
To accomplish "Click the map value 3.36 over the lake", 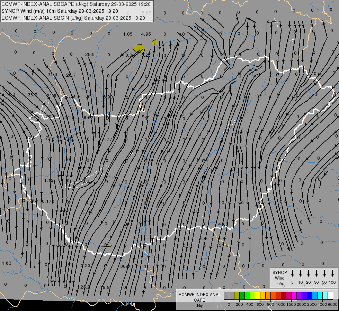I will pos(87,181).
